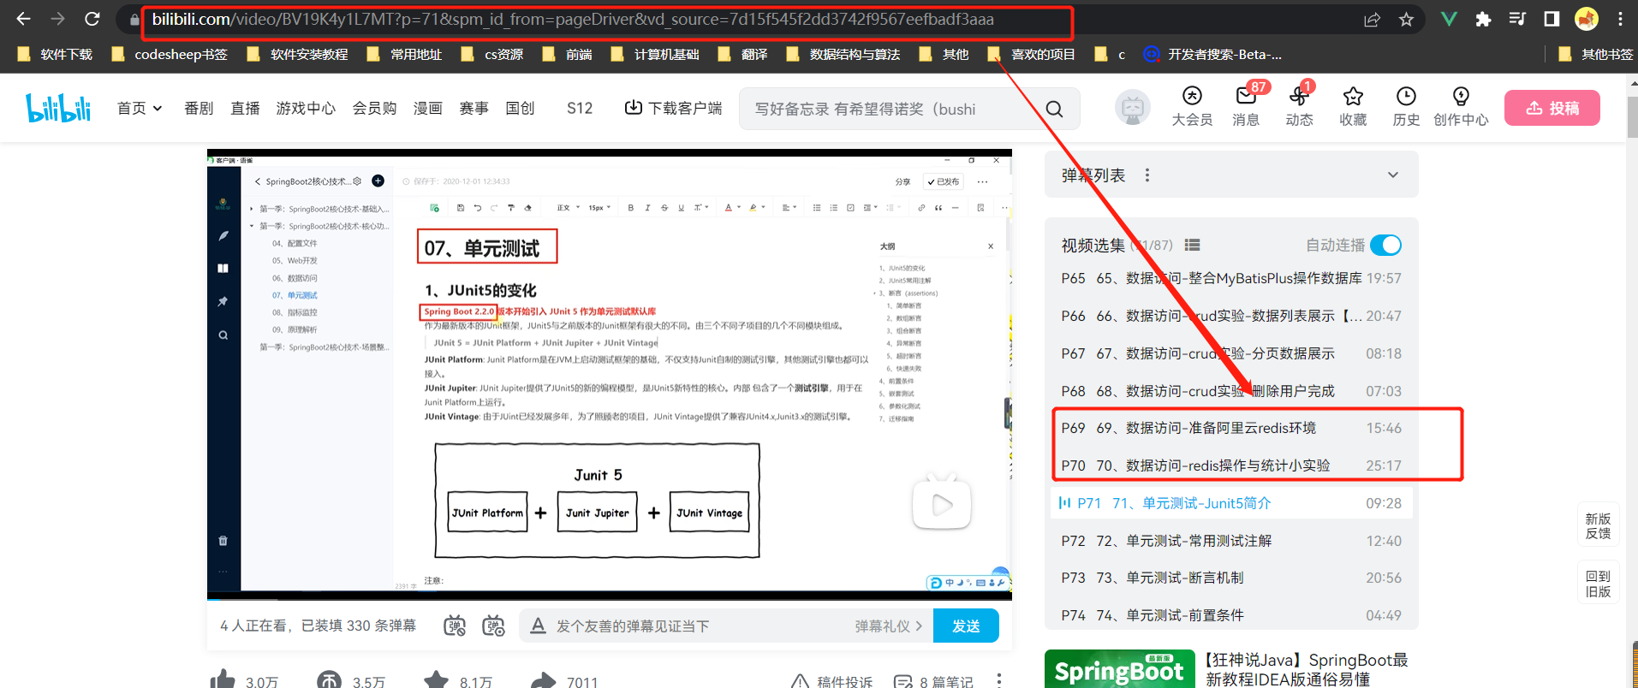1638x688 pixels.
Task: Click the 稿件投诉 report link
Action: coord(831,681)
